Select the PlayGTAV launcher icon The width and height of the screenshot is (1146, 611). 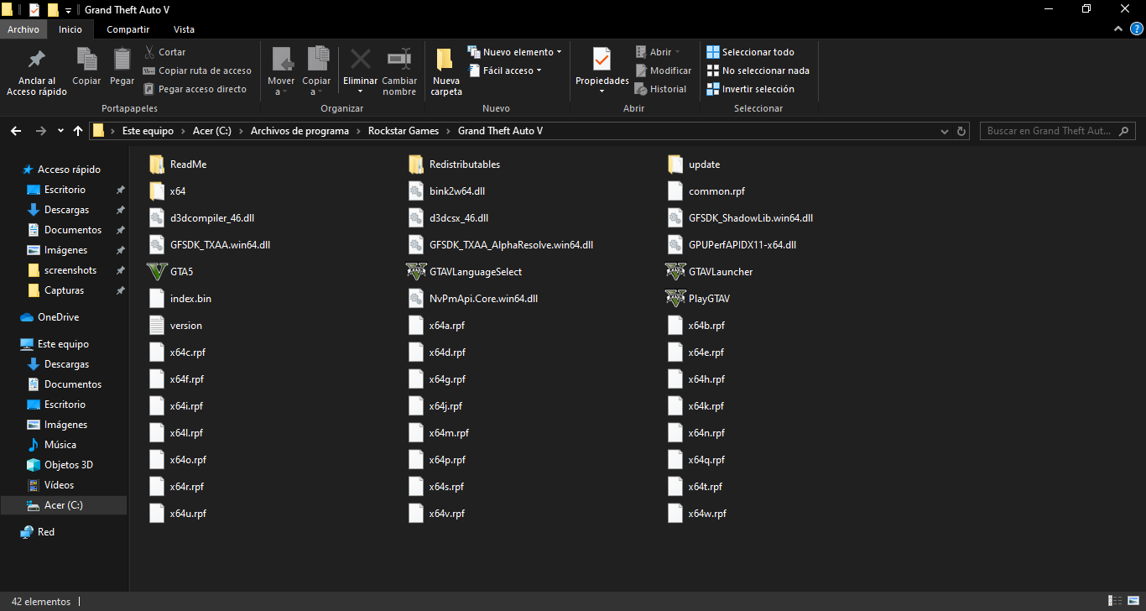675,299
